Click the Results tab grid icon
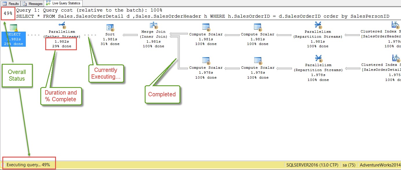Screen dimensions: 401x170 5,3
